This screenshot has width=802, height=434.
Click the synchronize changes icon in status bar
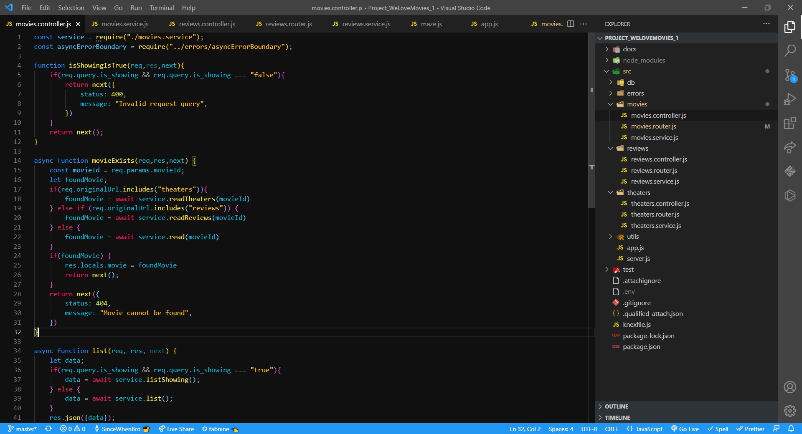click(x=48, y=429)
